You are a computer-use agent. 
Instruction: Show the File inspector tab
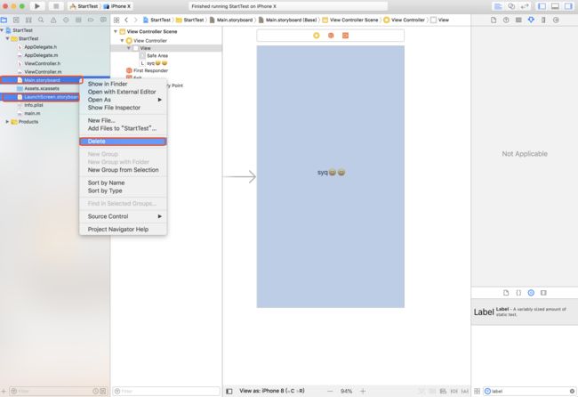pyautogui.click(x=494, y=20)
